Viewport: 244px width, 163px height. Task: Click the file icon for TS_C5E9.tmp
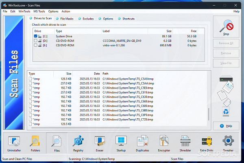point(30,88)
